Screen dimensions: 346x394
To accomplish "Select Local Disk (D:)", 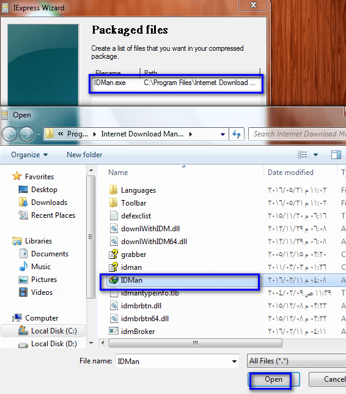I will click(x=54, y=344).
